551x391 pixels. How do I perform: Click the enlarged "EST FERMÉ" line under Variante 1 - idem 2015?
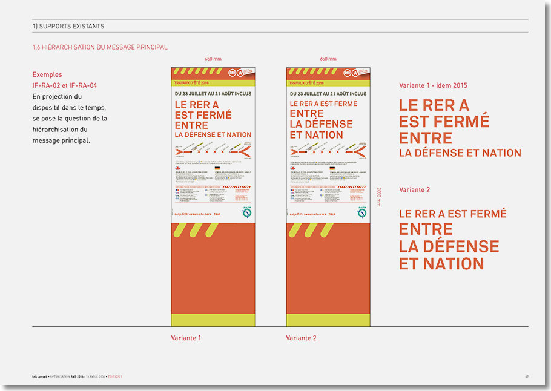[444, 122]
